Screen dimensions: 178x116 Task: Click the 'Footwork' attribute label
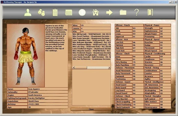[123, 76]
